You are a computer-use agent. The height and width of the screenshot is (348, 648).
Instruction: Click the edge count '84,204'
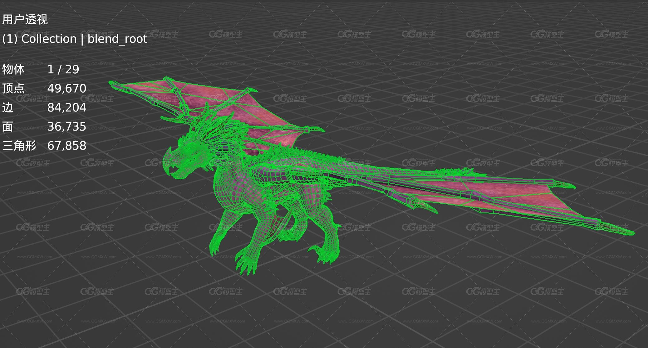(x=67, y=107)
